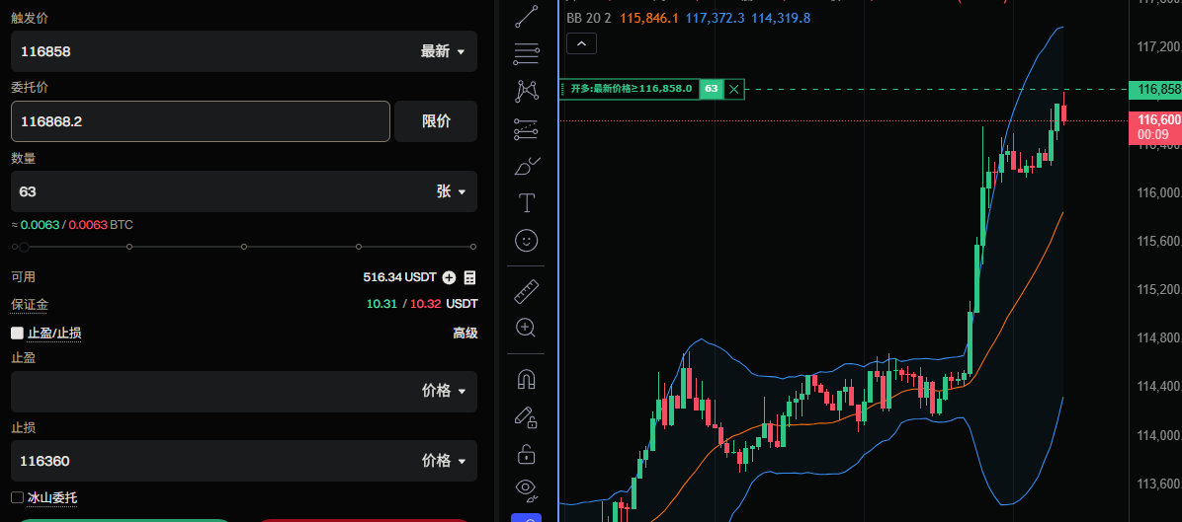Click the BB 20 2 indicator label
Image resolution: width=1182 pixels, height=522 pixels.
[589, 18]
